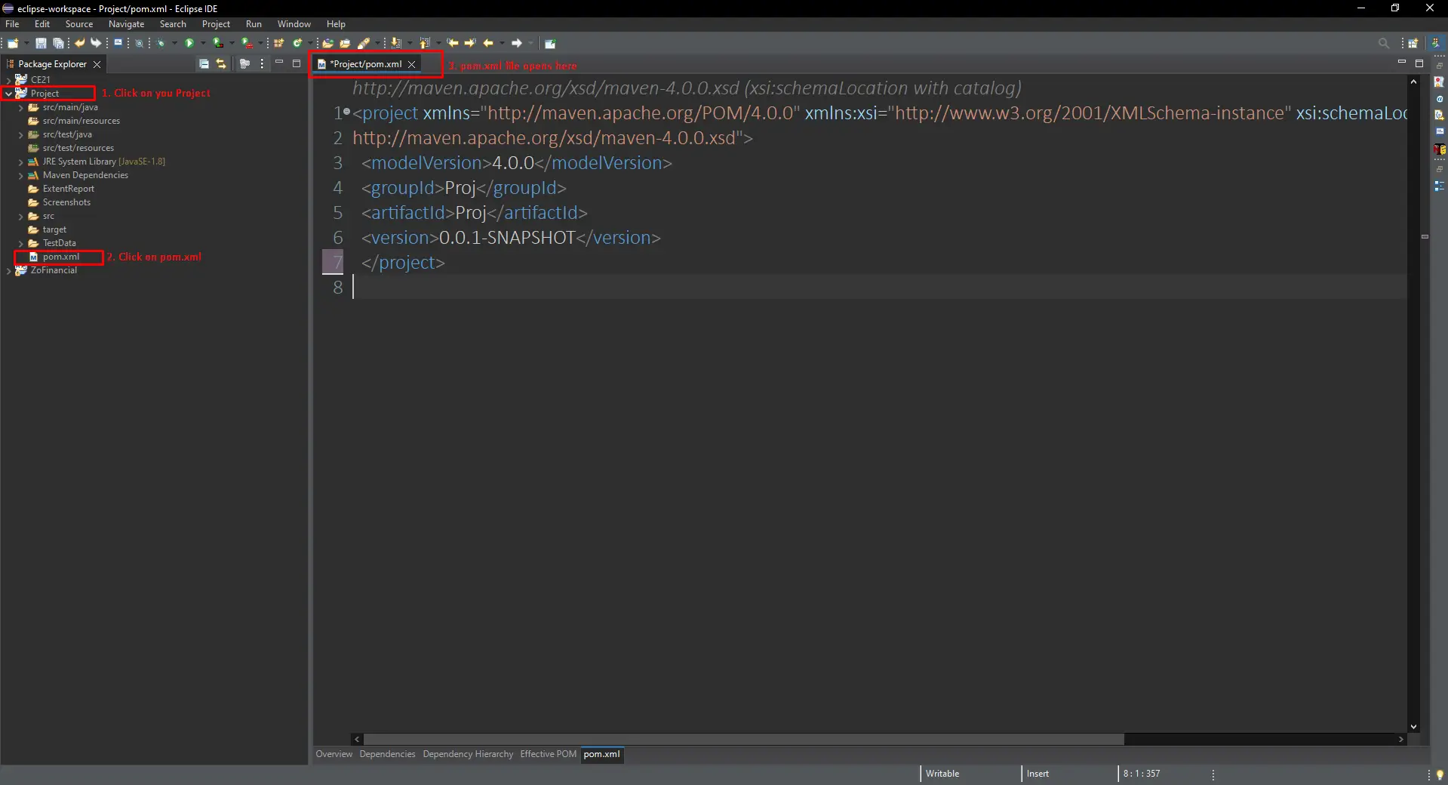Open the New wizard toolbar icon

11,43
